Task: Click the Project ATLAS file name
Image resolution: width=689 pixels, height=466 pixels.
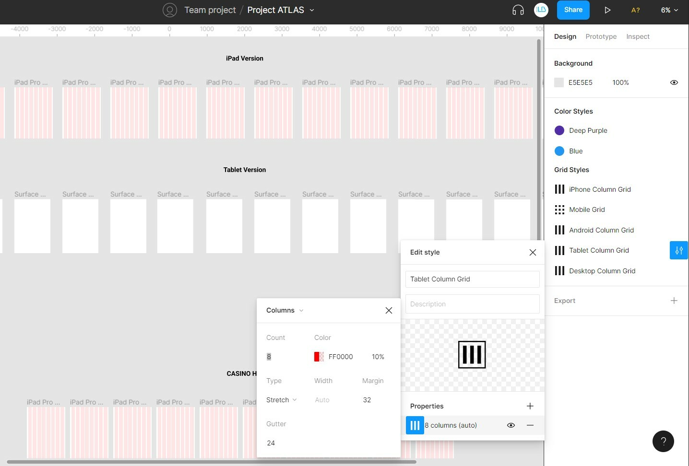Action: coord(275,10)
